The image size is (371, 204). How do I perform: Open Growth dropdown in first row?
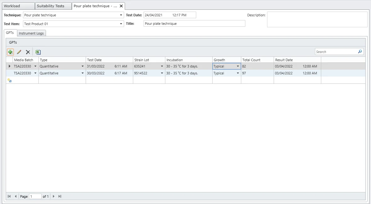point(238,66)
